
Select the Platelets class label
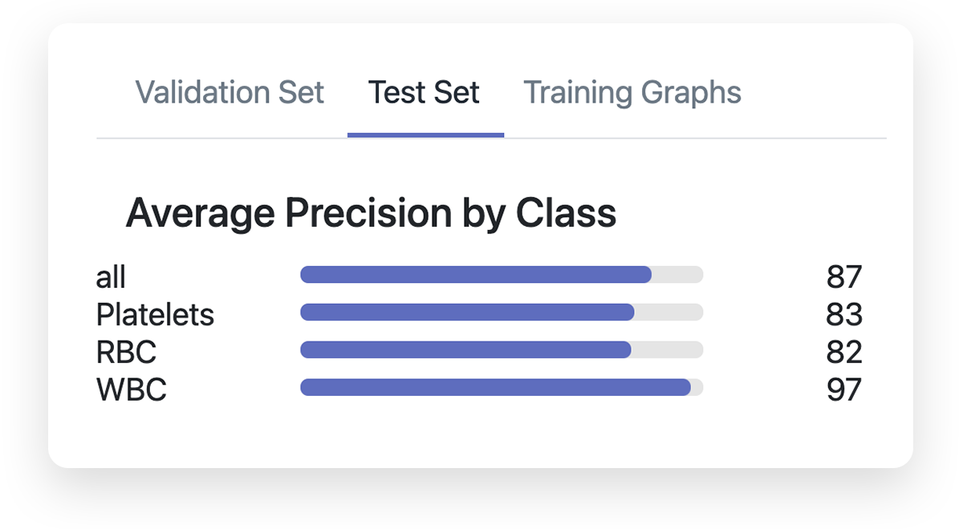pyautogui.click(x=155, y=315)
